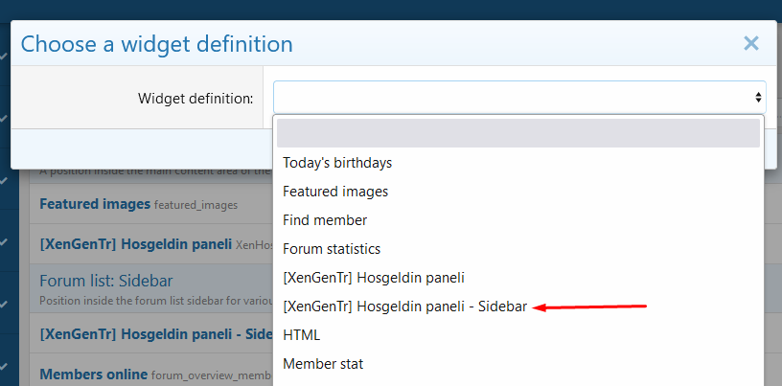
Task: Click the select box up-down arrow icon
Action: click(759, 97)
